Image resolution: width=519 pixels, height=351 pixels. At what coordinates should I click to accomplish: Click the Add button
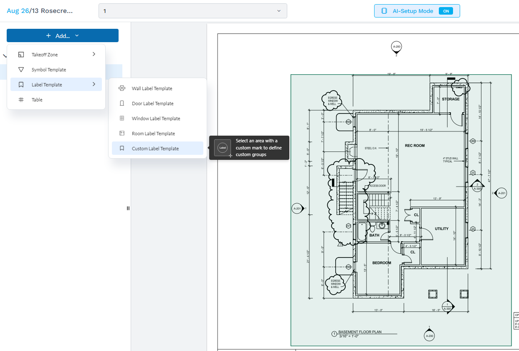click(x=63, y=36)
